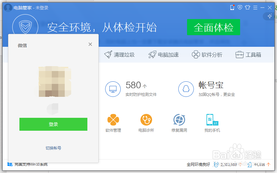The height and width of the screenshot is (173, 277).
Task: Click the blurred WeChat profile picture
Action: 55,82
